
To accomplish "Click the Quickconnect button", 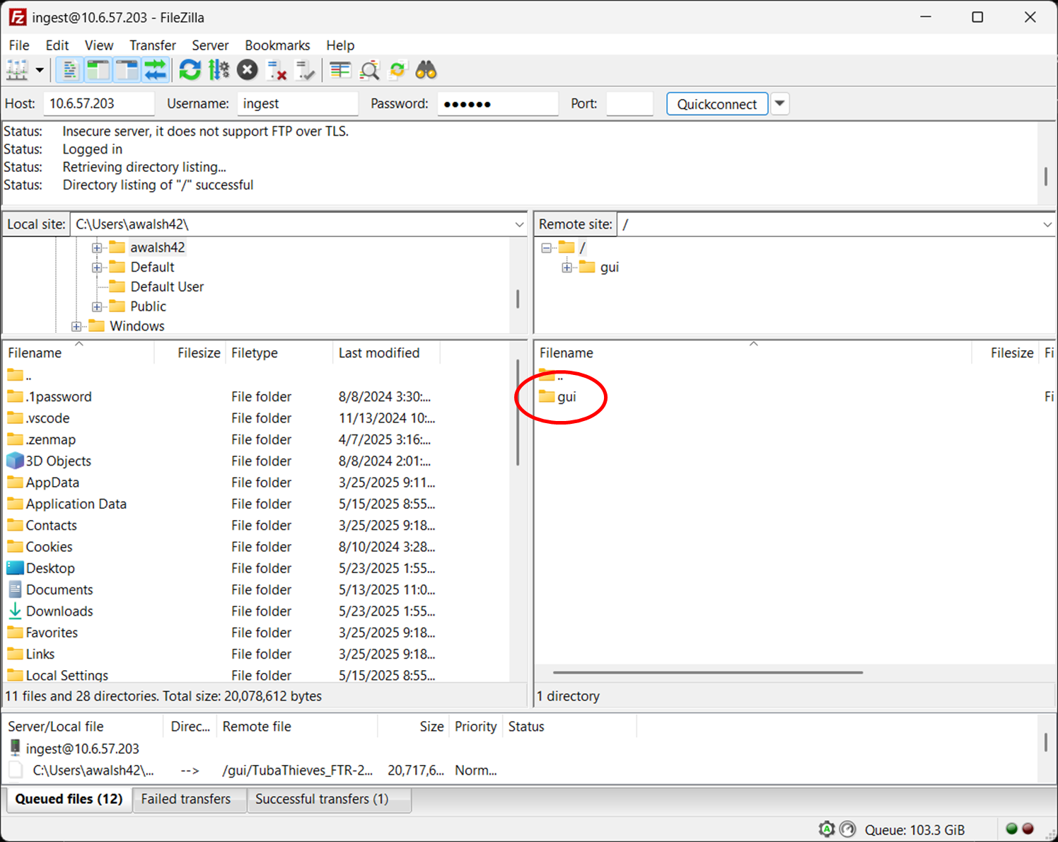I will pos(716,104).
